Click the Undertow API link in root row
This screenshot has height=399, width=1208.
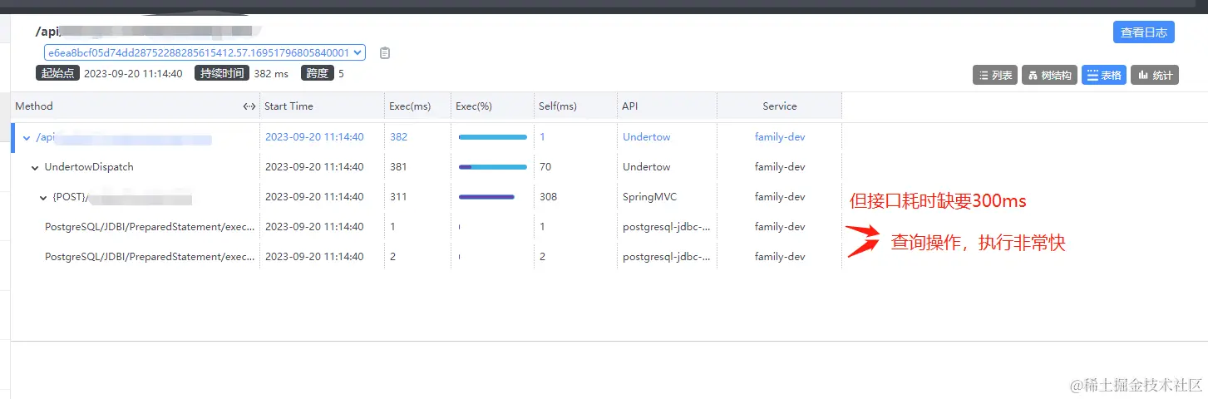[646, 137]
